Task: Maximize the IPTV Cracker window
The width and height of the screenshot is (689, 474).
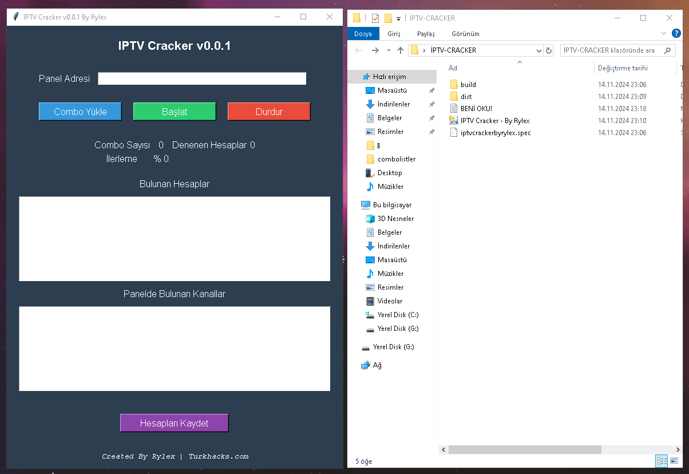Action: (303, 17)
